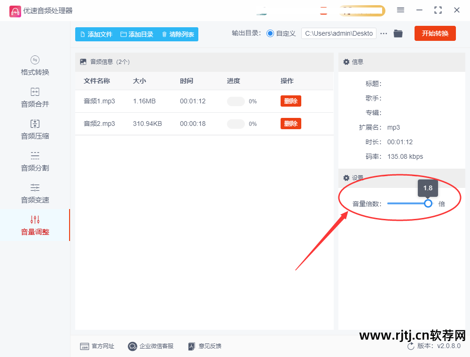Viewport: 470px width, 357px height.
Task: Click the 音频信息 panel image icon
Action: tap(83, 62)
